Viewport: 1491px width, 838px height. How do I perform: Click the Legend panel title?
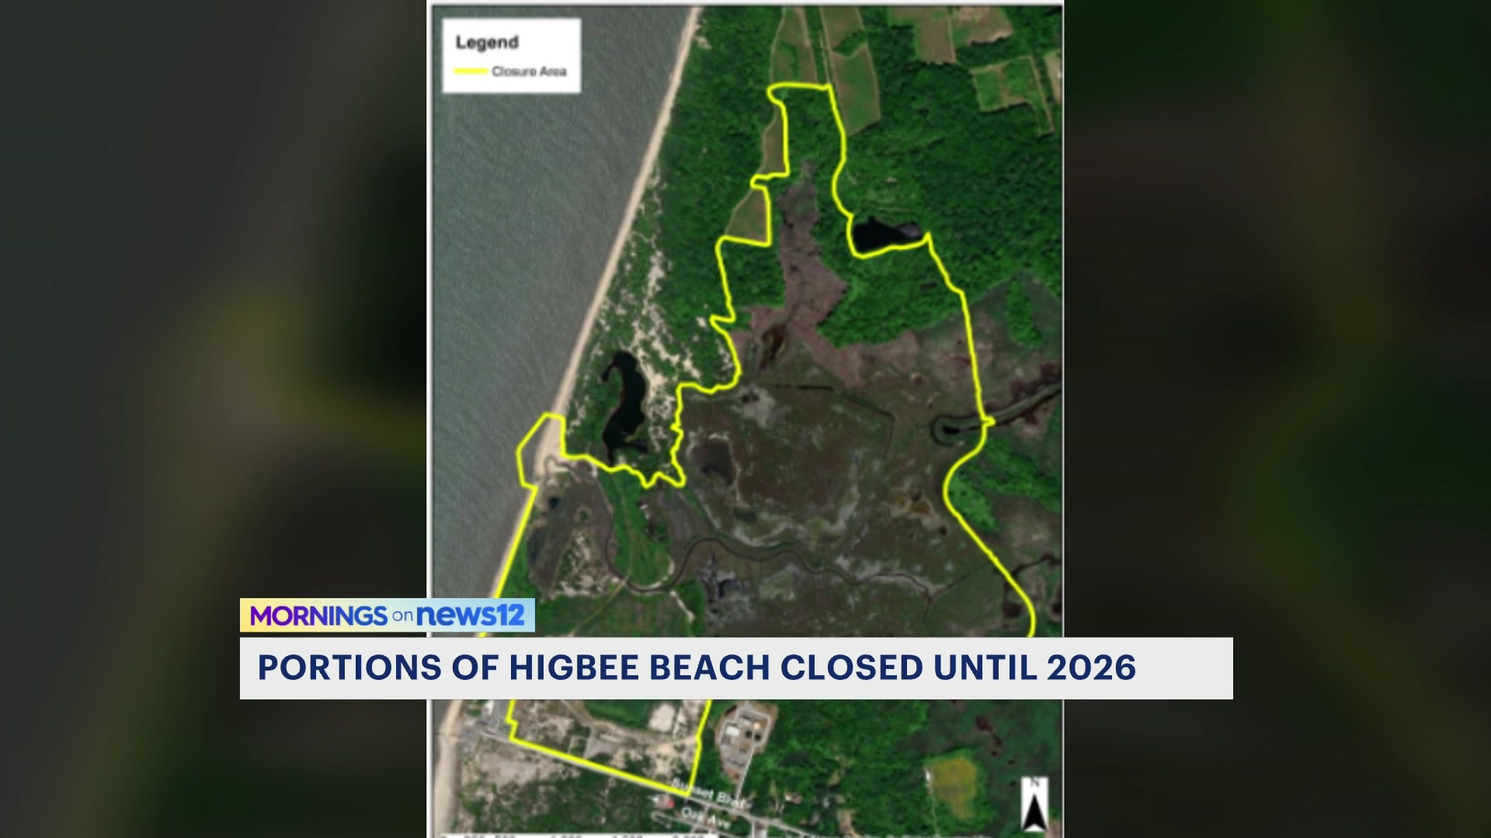(x=488, y=43)
